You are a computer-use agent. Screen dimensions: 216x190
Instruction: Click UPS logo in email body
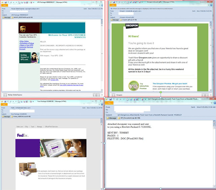23,29
